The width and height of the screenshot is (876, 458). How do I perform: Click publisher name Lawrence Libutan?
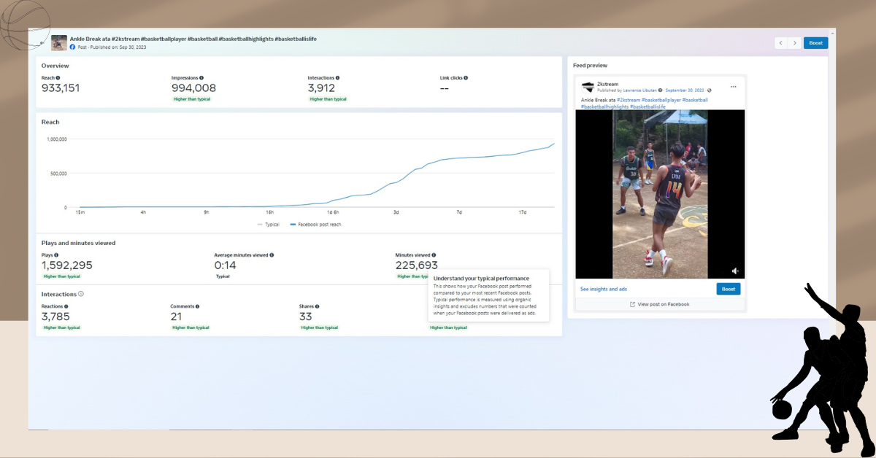(640, 90)
